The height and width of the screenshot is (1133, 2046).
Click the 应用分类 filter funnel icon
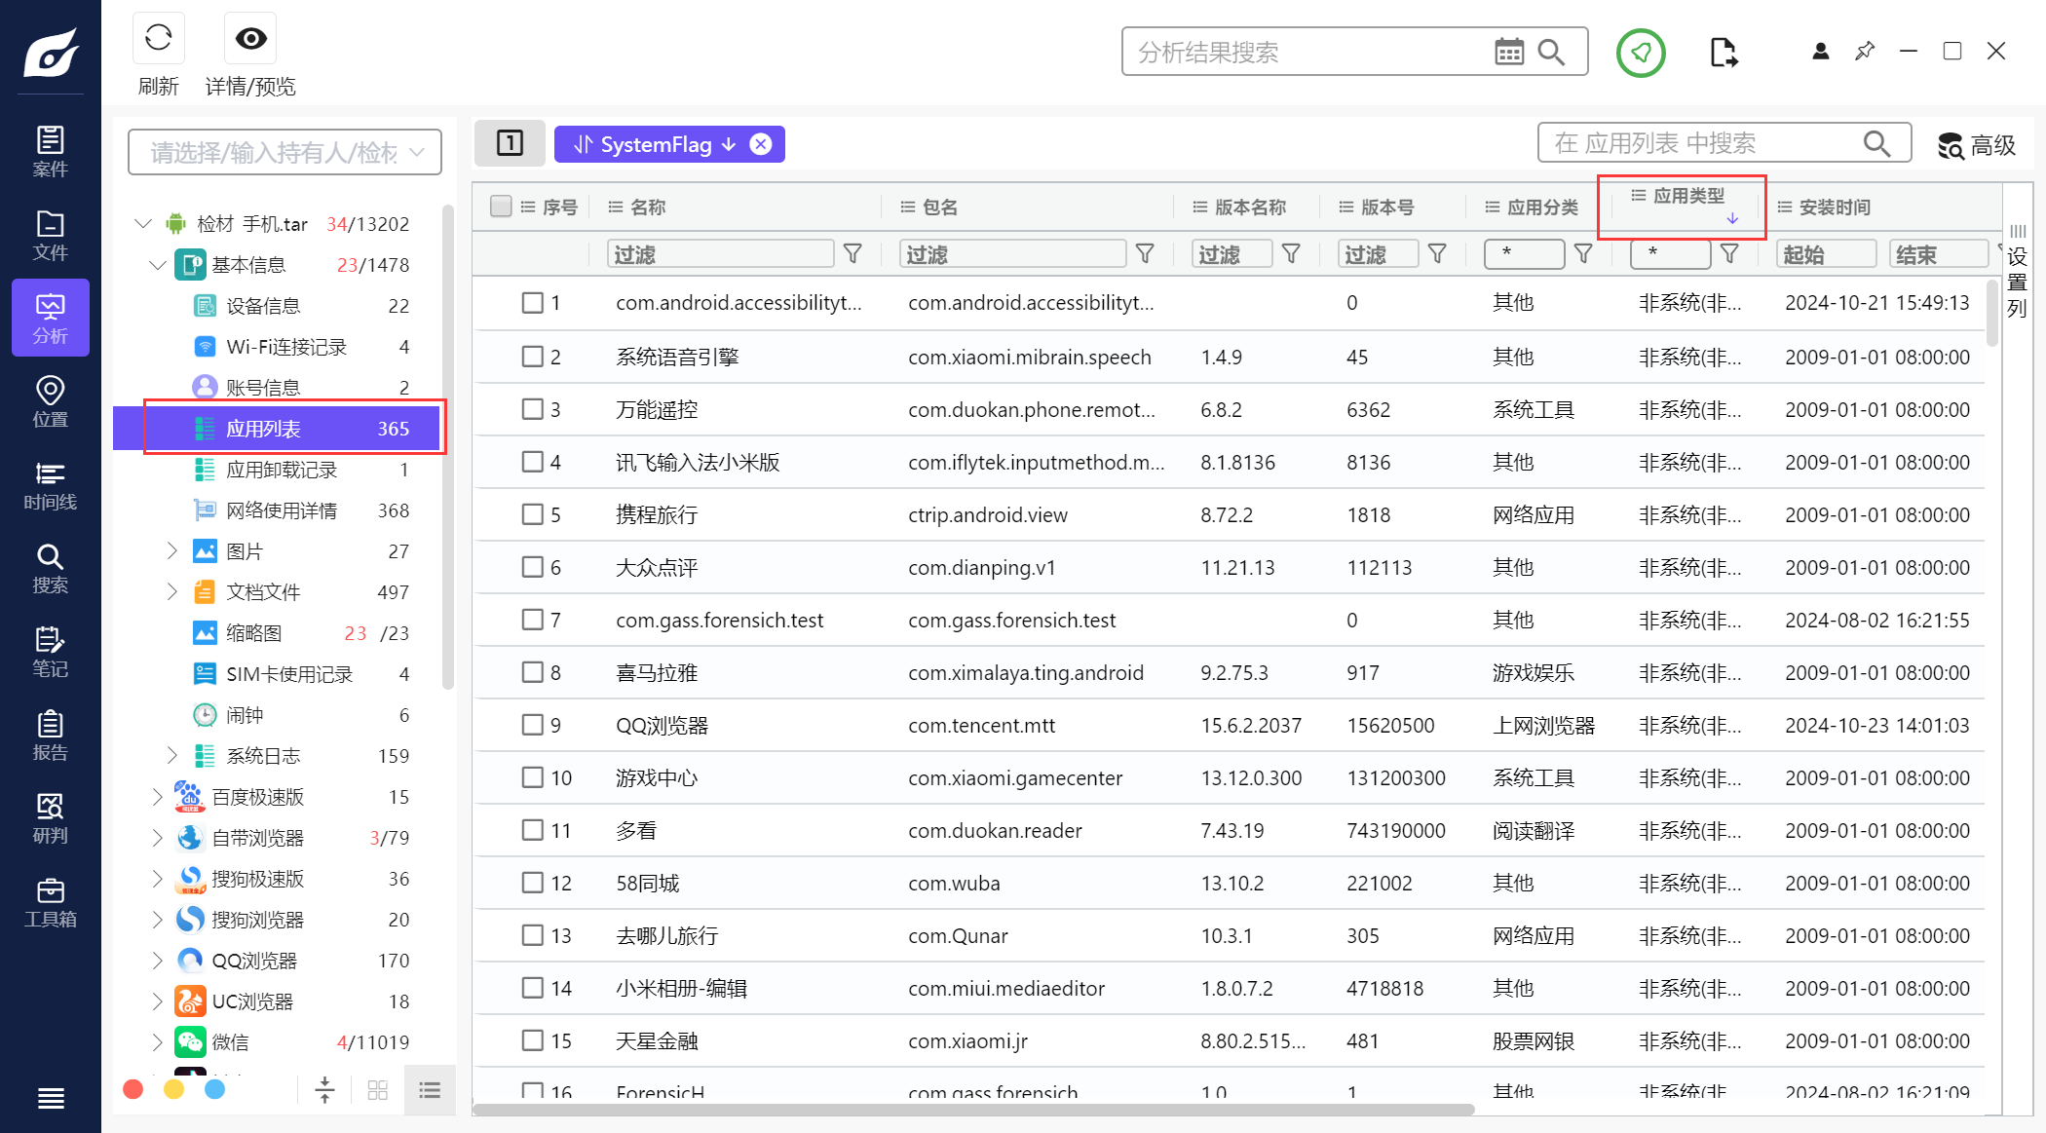[1583, 254]
